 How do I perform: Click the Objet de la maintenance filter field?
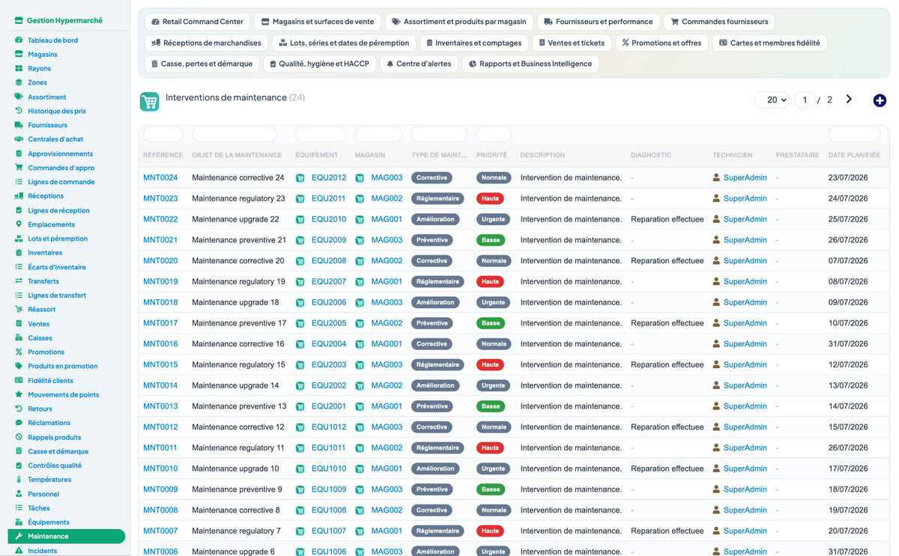pyautogui.click(x=234, y=134)
